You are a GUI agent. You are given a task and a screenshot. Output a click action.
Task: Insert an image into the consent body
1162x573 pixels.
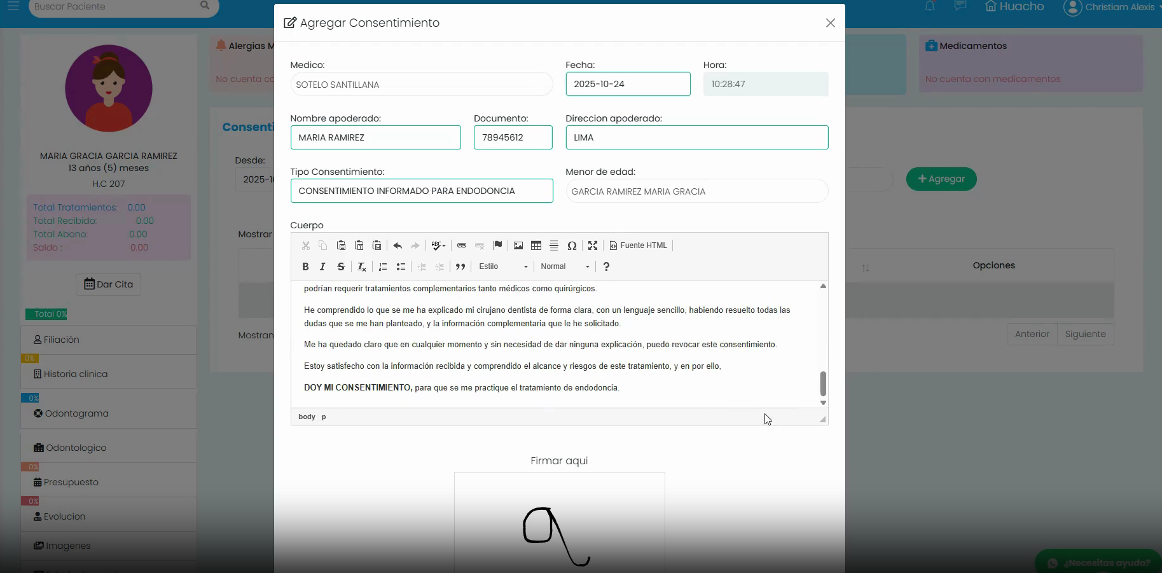pyautogui.click(x=518, y=245)
